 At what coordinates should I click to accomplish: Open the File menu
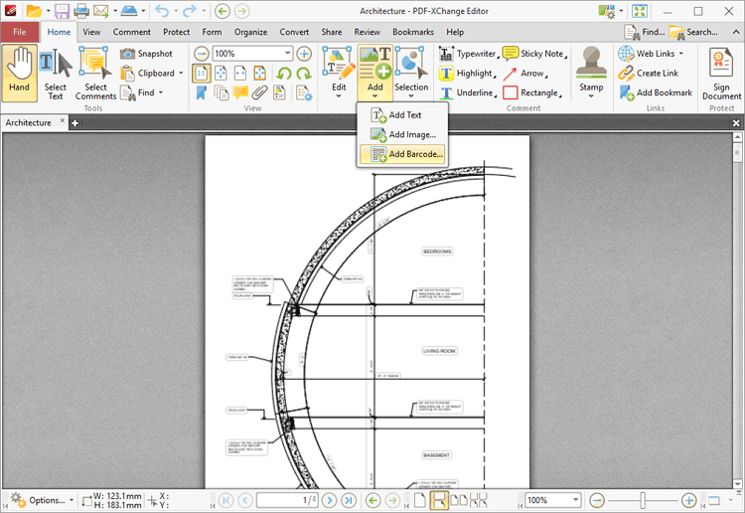tap(20, 32)
